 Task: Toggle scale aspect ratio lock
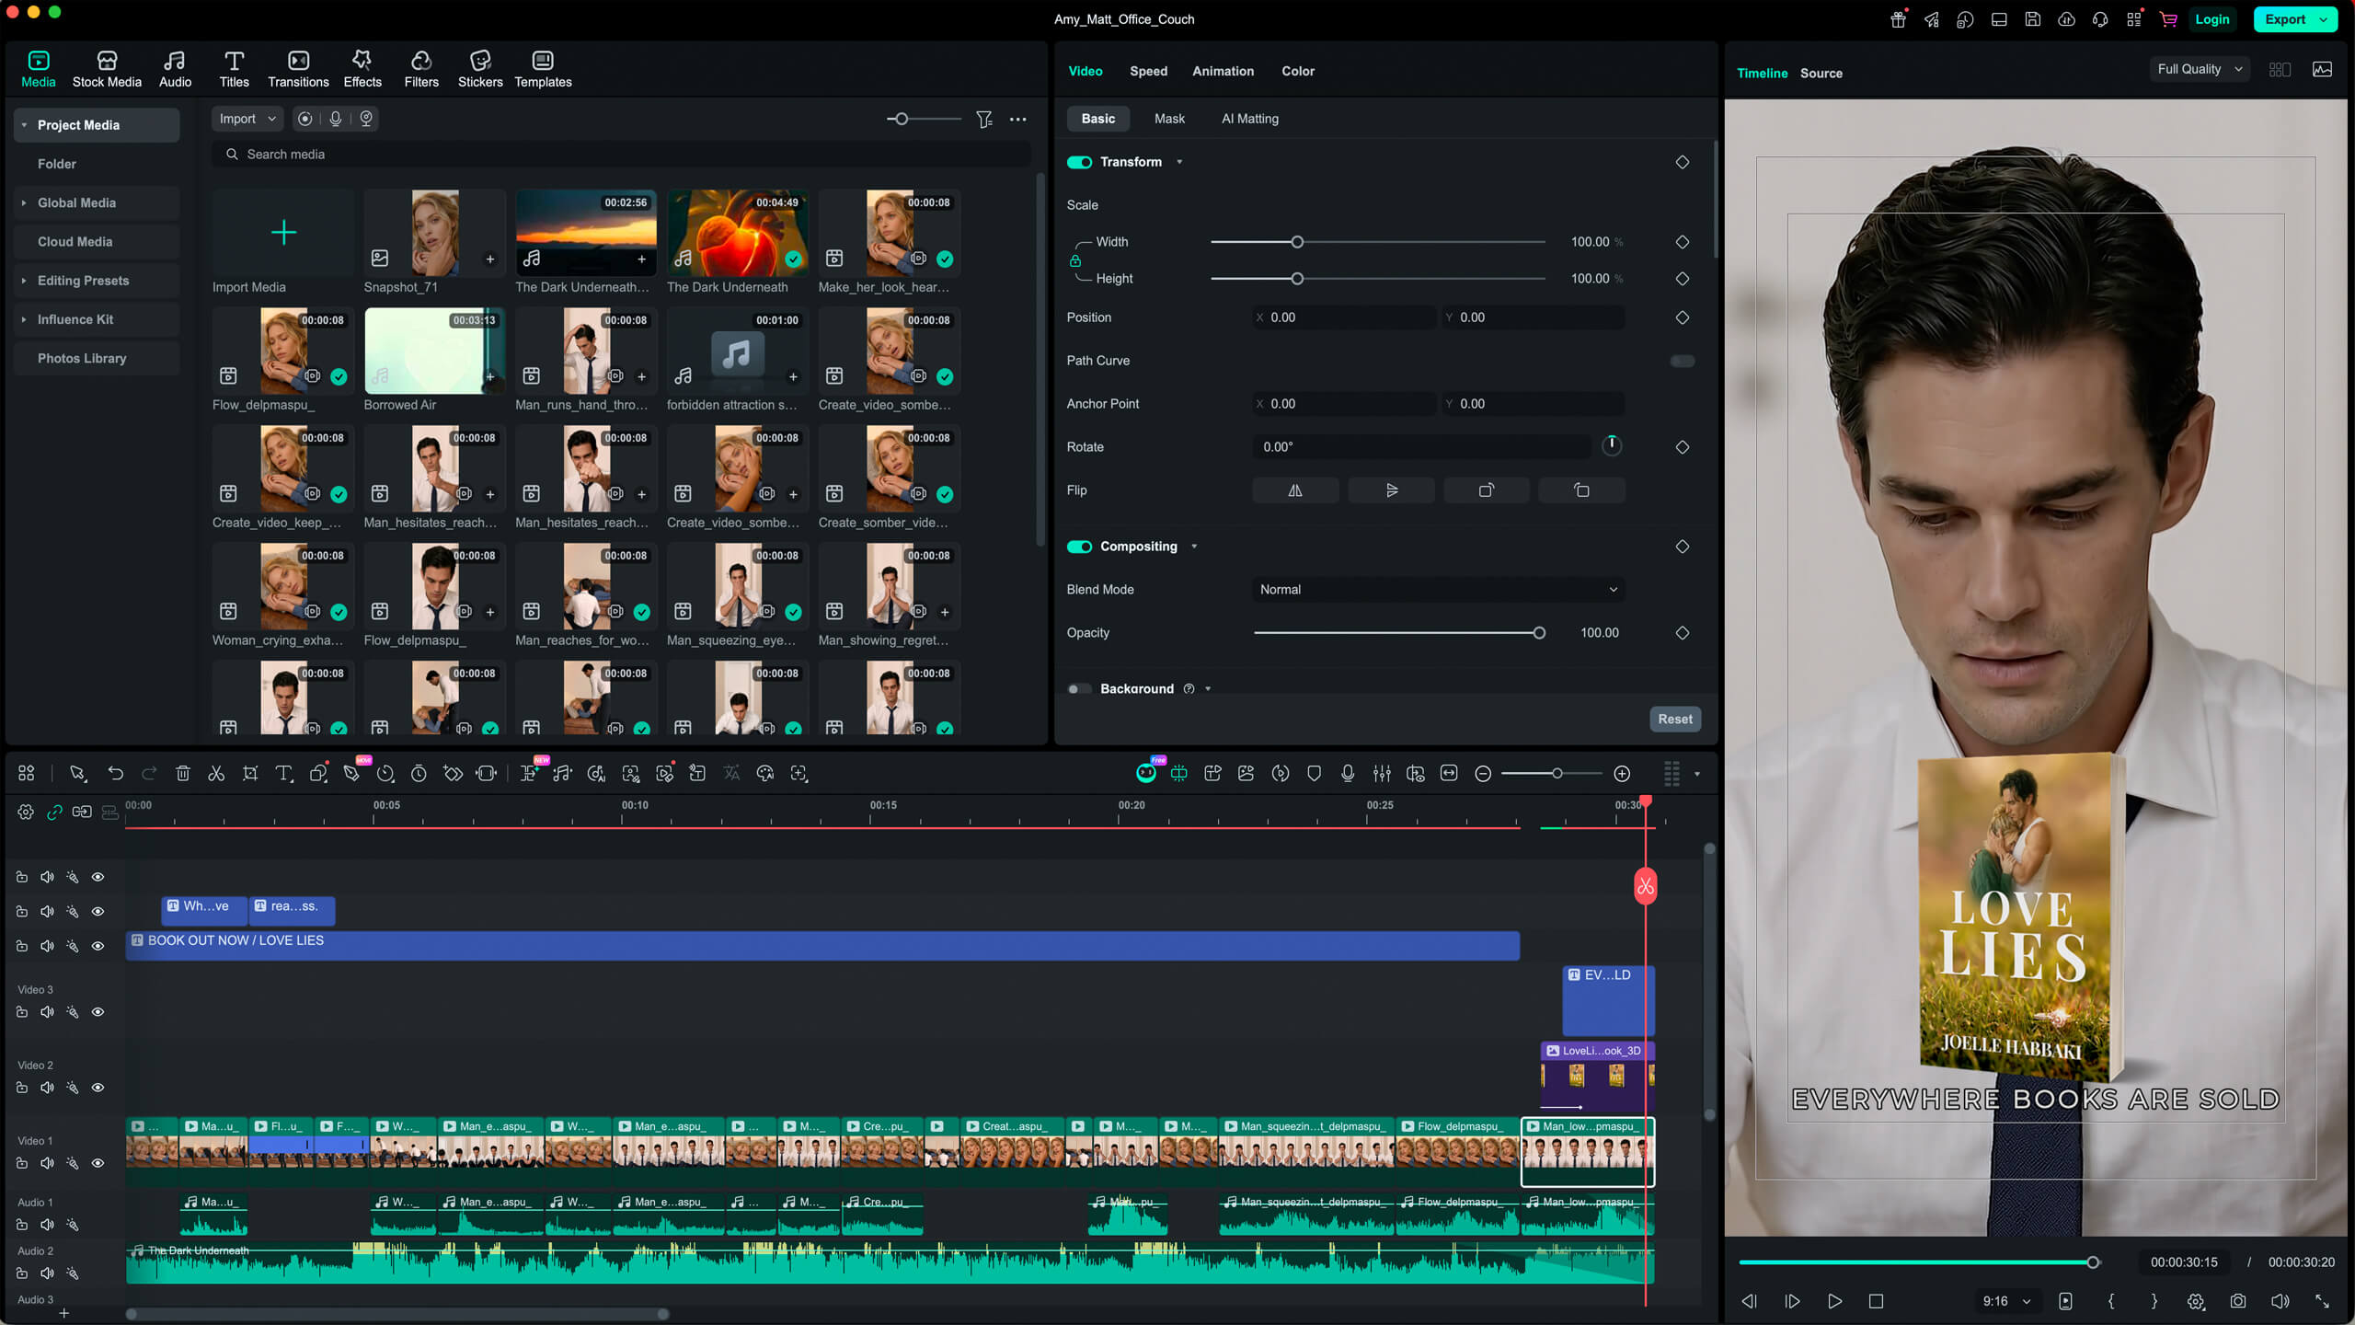click(x=1075, y=260)
